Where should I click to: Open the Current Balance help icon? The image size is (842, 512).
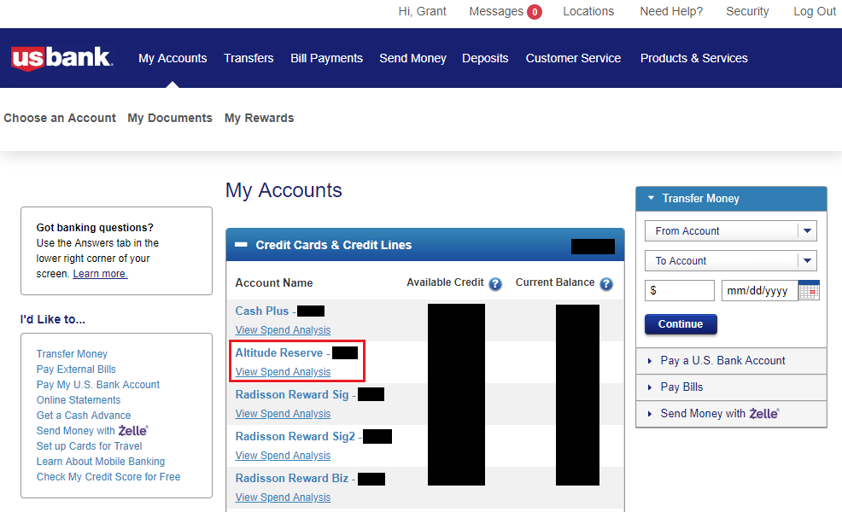click(606, 284)
